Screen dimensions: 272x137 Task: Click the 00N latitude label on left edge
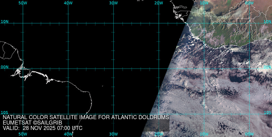(x=4, y=67)
